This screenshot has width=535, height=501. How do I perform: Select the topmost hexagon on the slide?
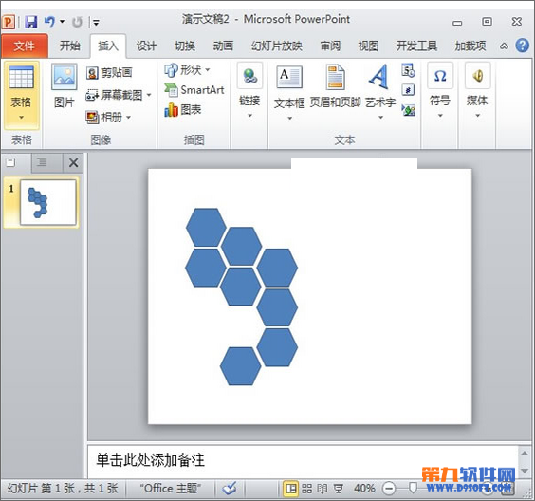(206, 228)
